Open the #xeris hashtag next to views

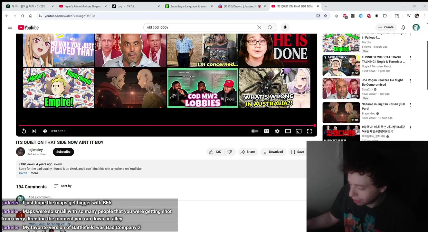click(x=58, y=164)
